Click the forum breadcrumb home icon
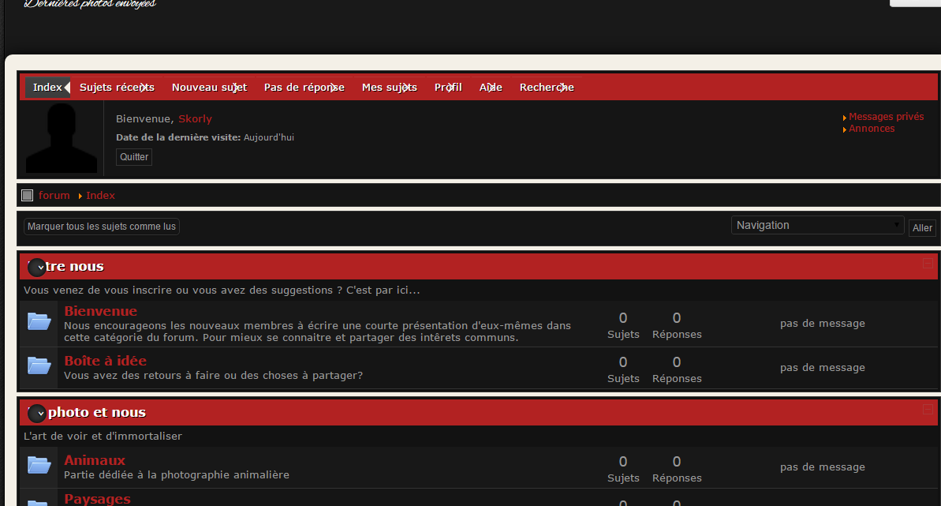Screen dimensions: 941x506 click(28, 195)
